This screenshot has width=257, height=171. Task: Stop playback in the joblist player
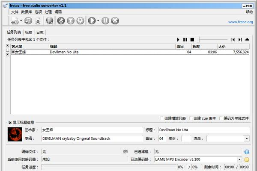[x=192, y=40]
